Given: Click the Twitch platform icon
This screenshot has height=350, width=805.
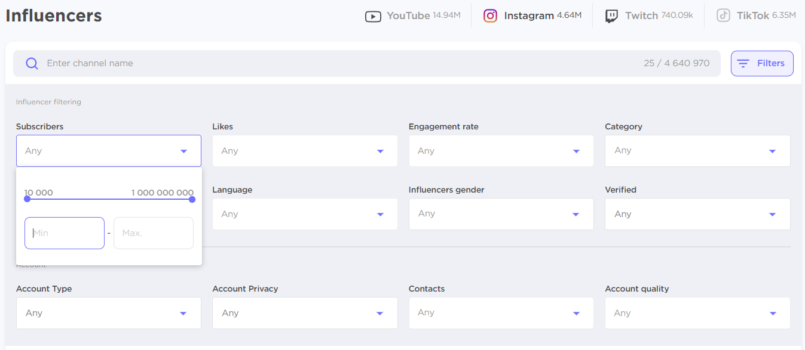Looking at the screenshot, I should tap(611, 16).
